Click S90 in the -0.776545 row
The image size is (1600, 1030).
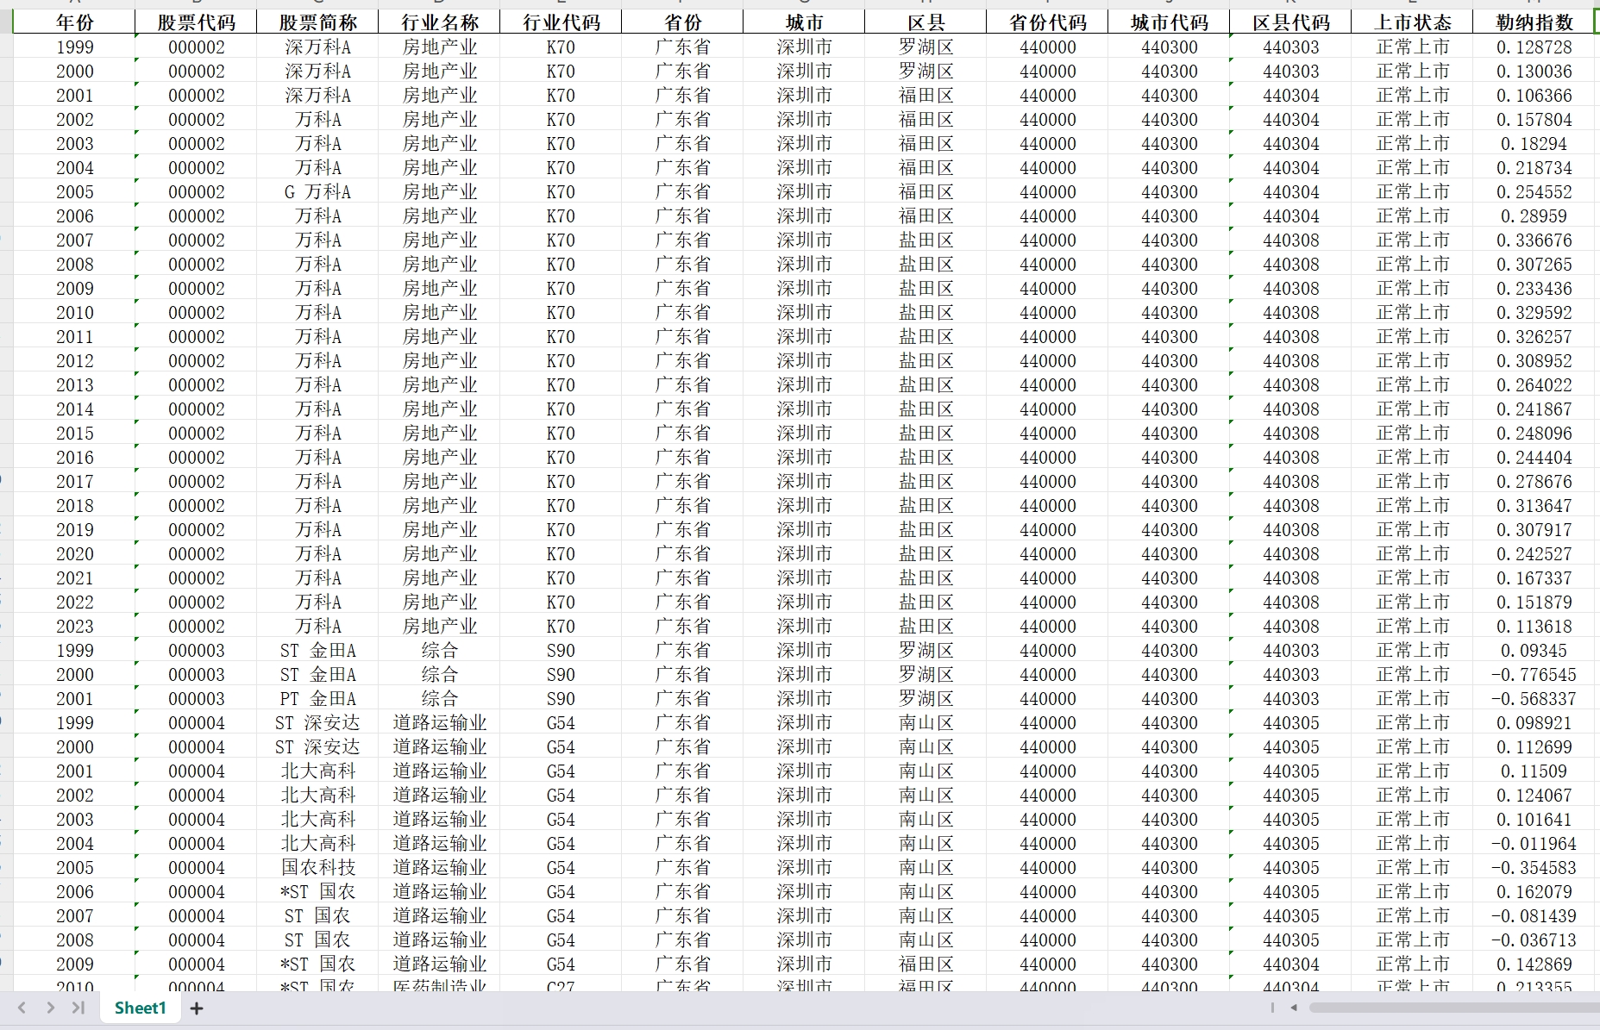(561, 675)
